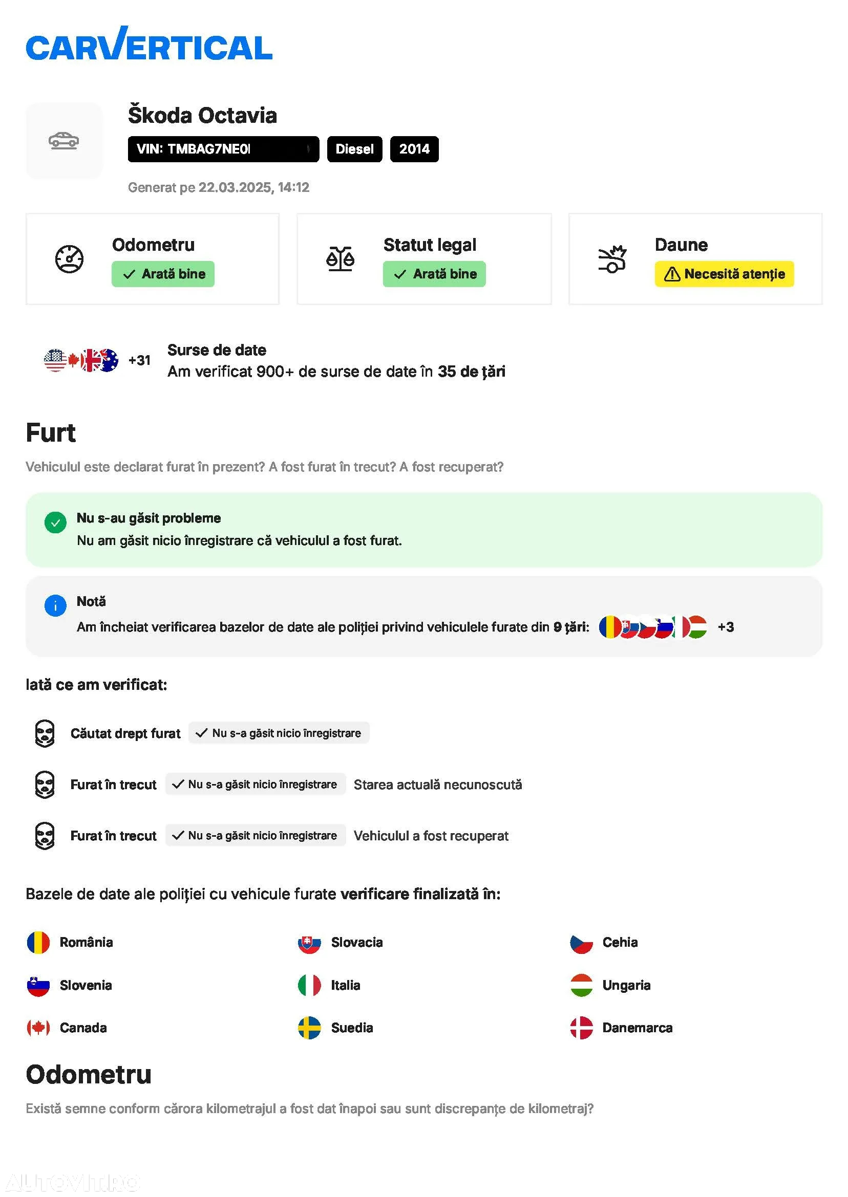Image resolution: width=848 pixels, height=1197 pixels.
Task: Click the masked thief icon next to Căutat drept furat
Action: [x=45, y=733]
